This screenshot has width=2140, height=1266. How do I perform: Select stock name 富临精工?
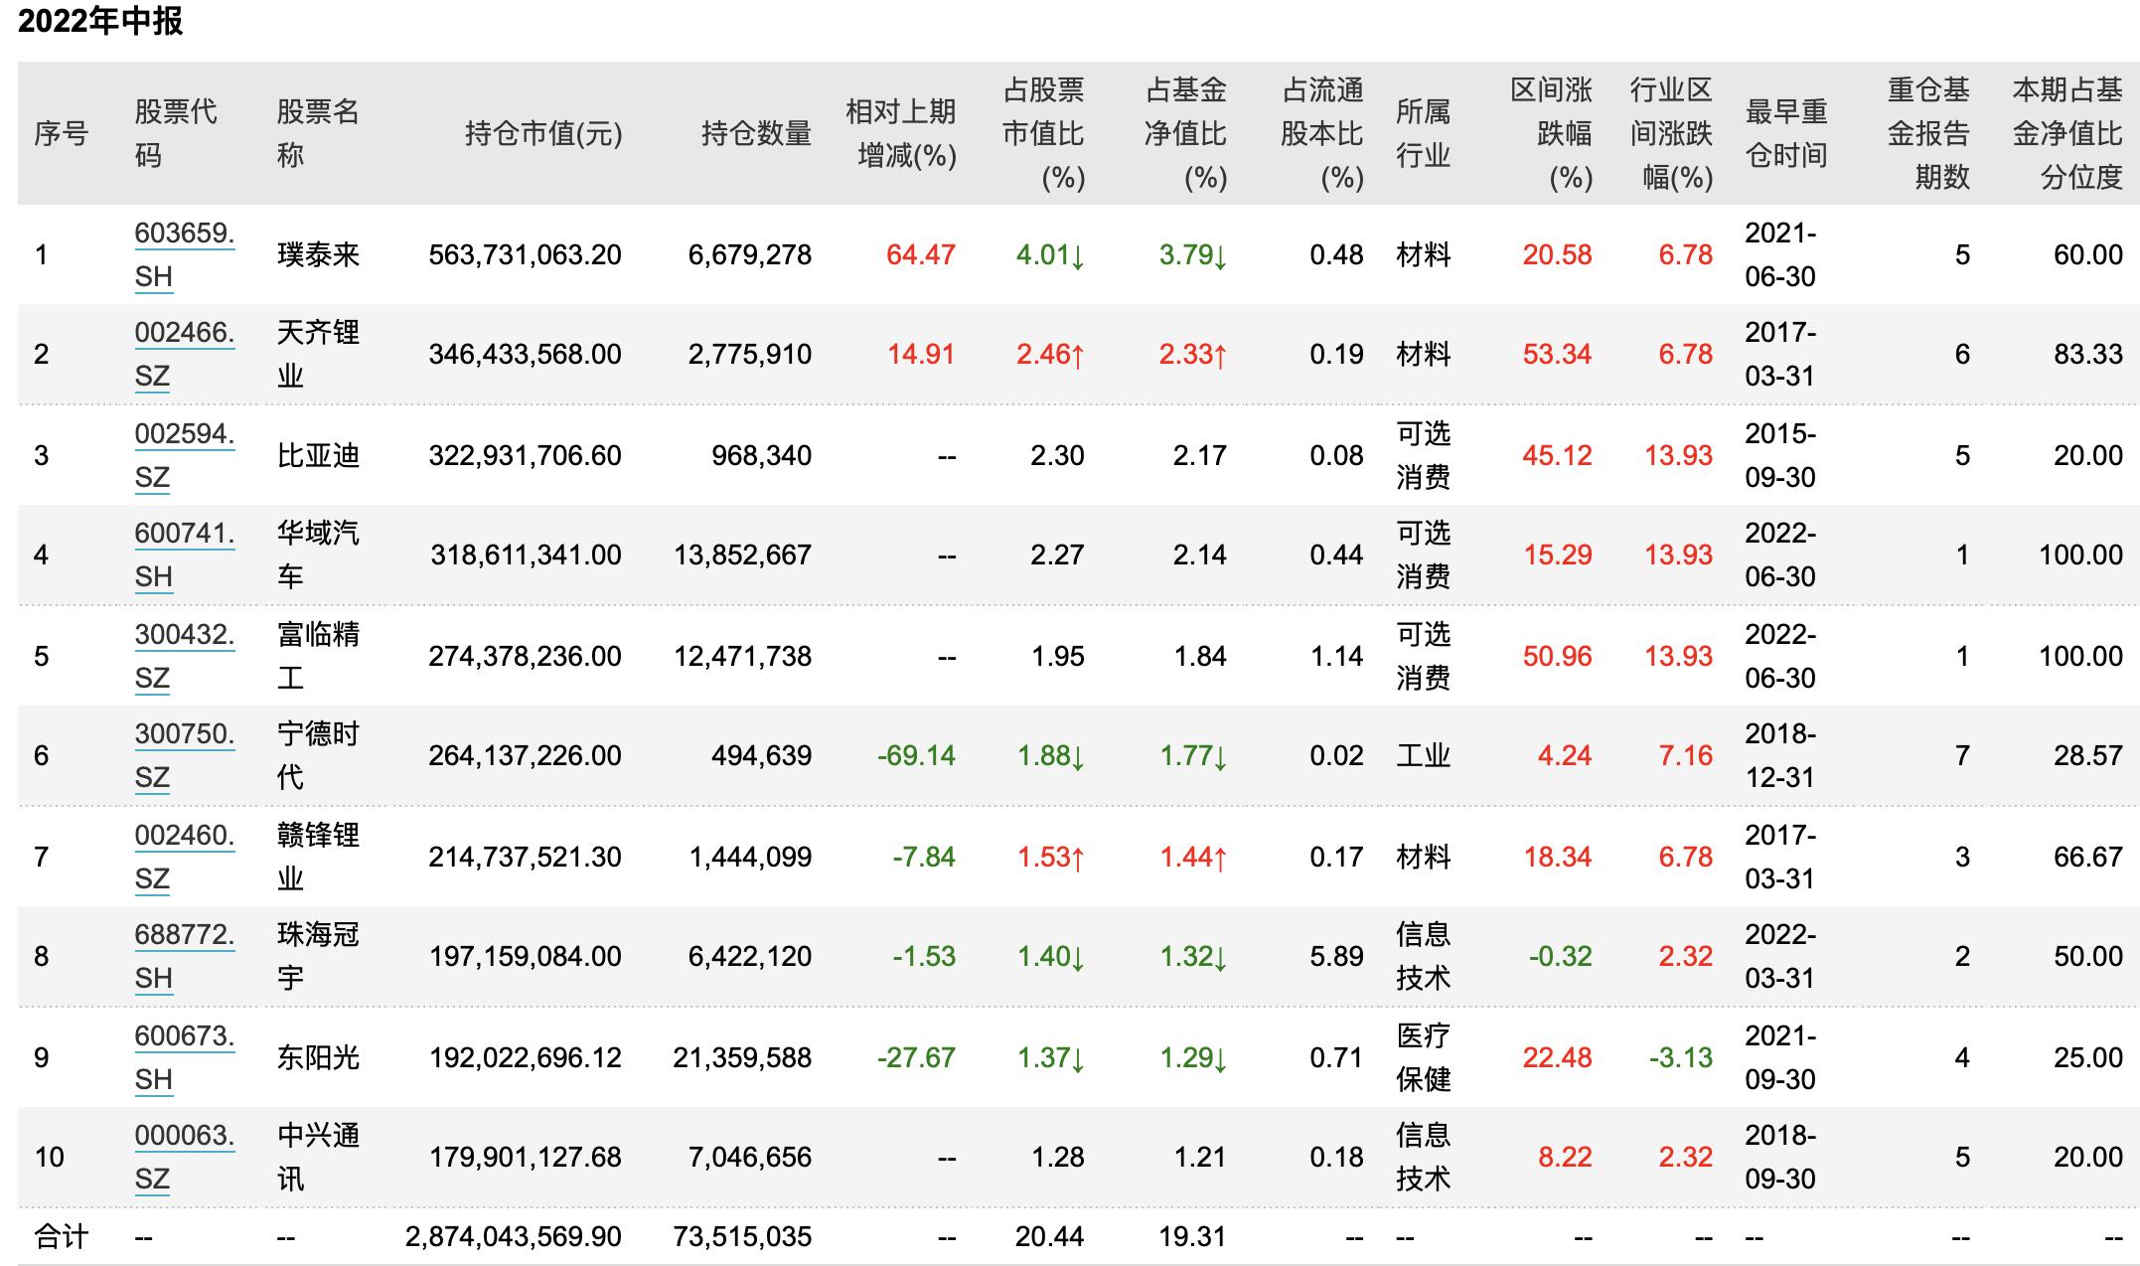[318, 656]
